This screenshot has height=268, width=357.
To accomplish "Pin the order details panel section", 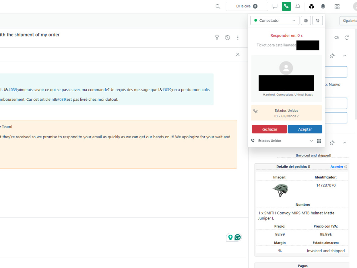I will click(332, 143).
